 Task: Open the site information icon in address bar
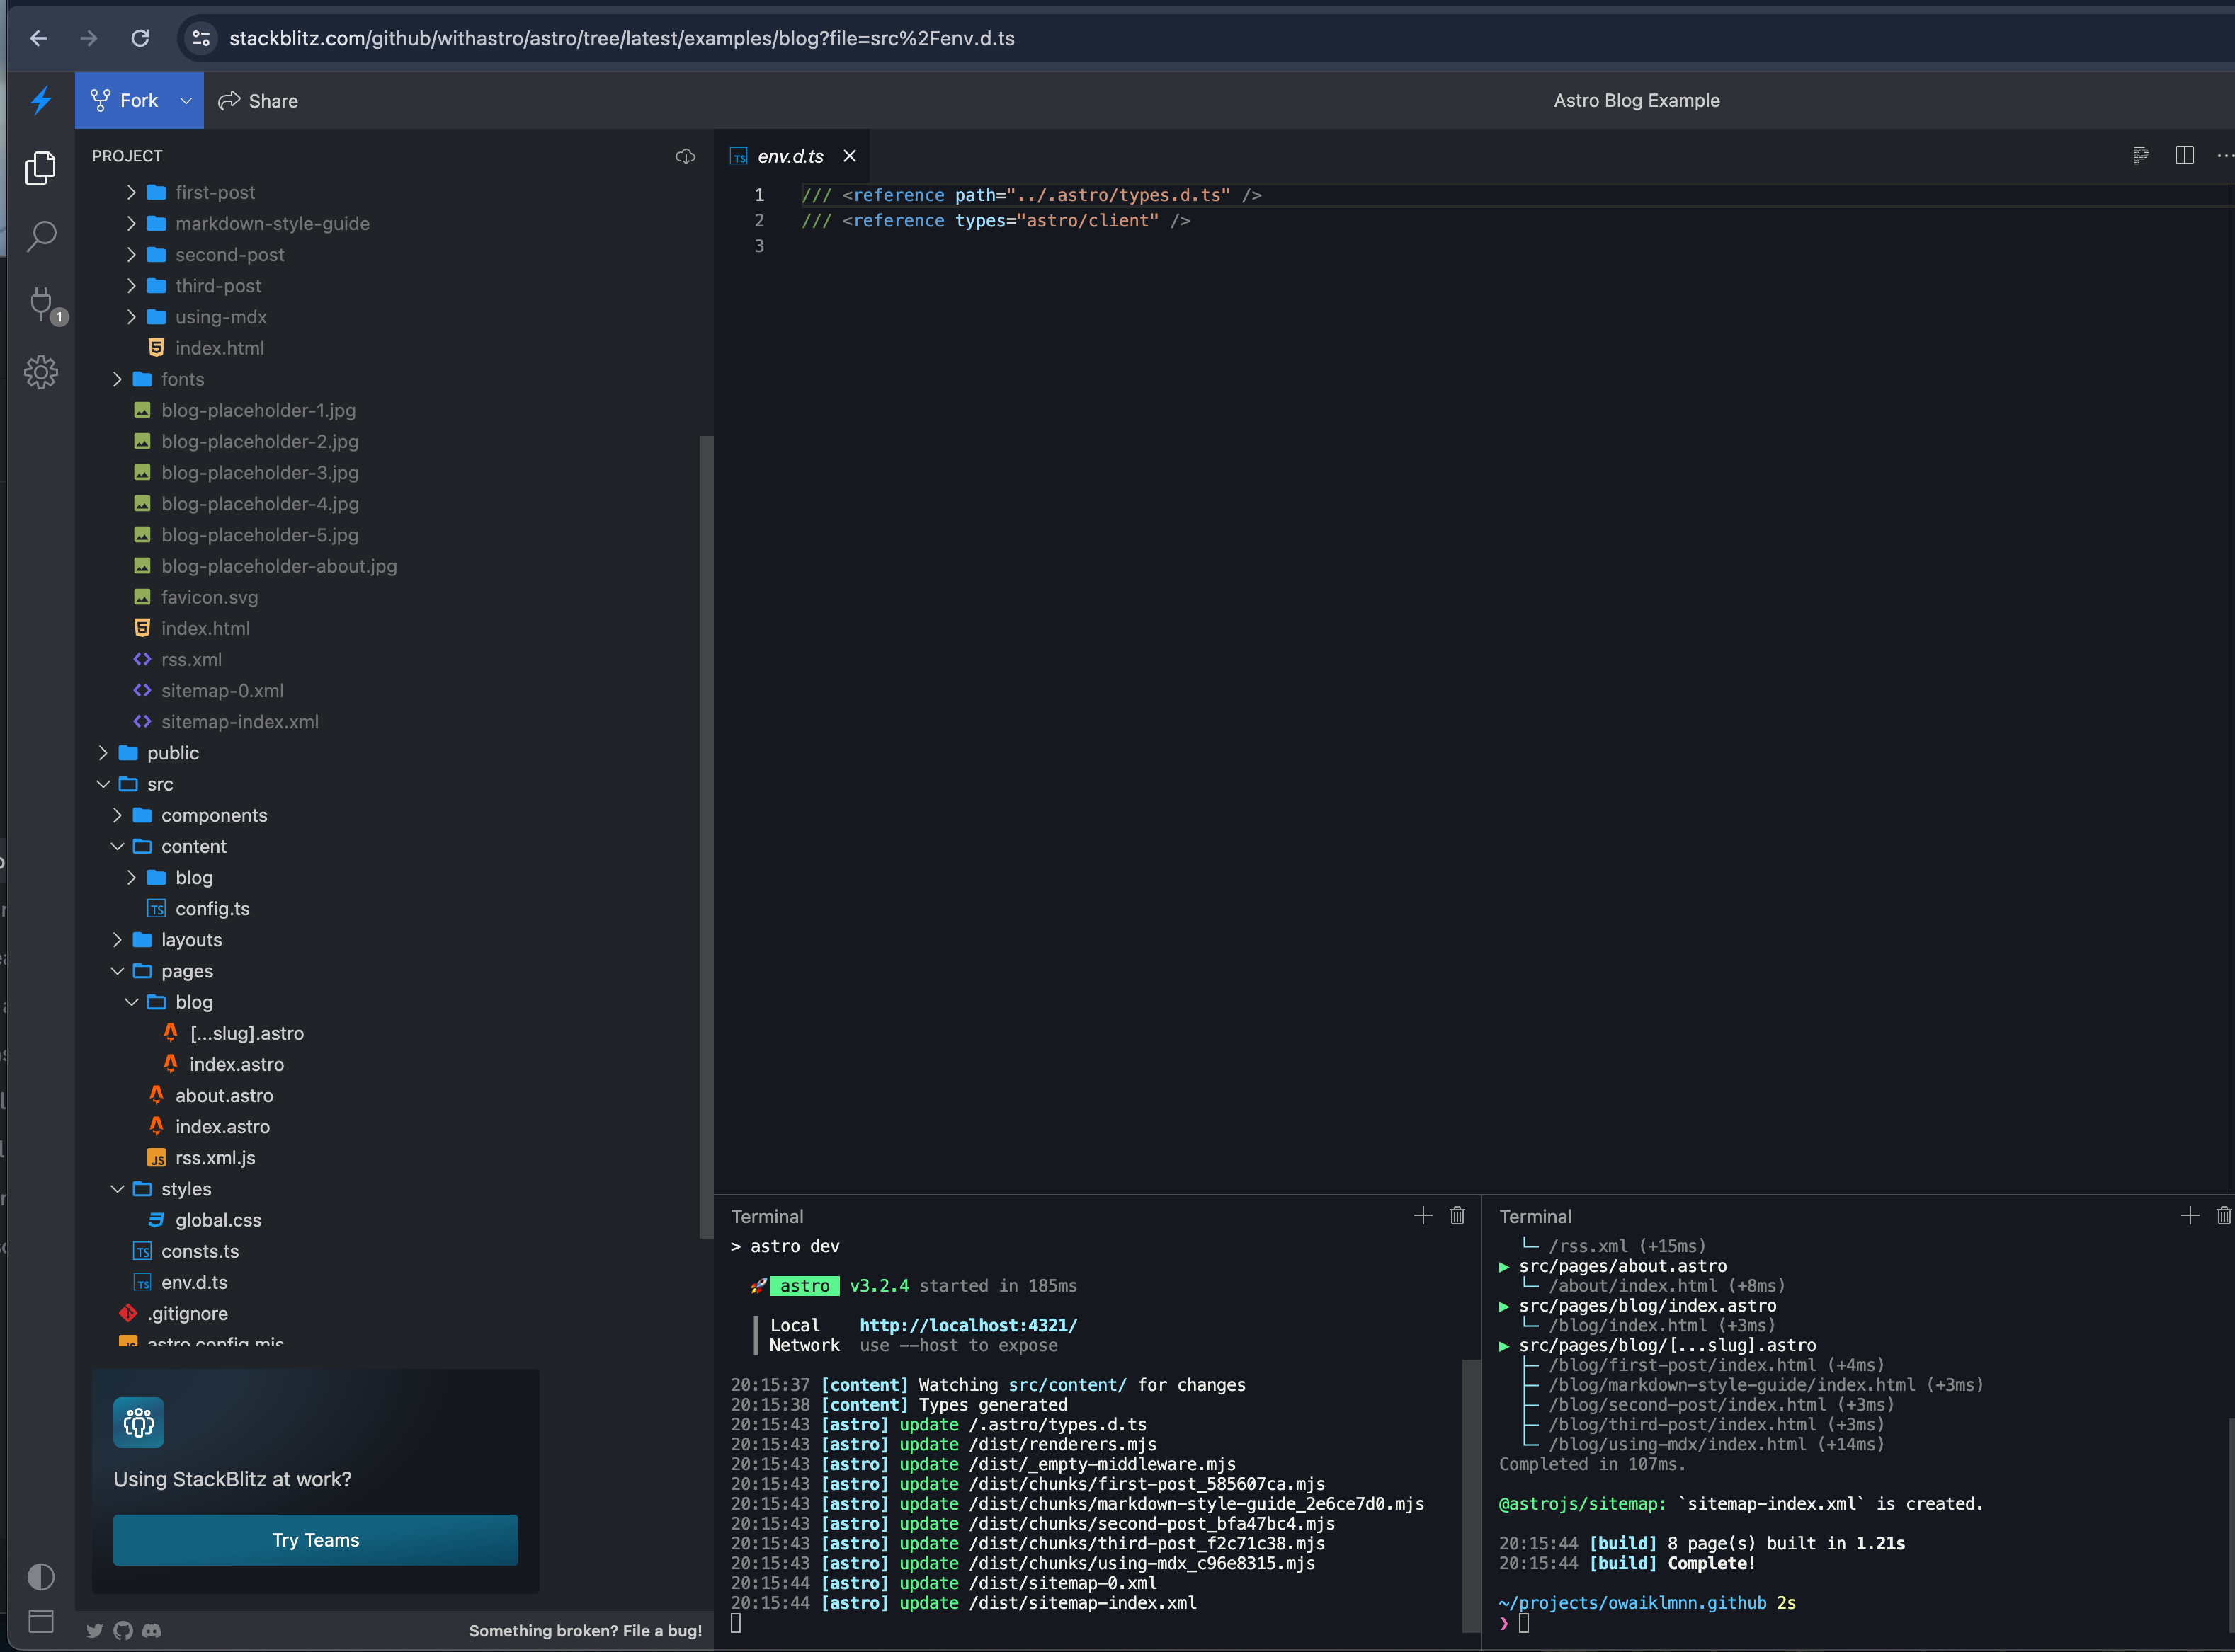(x=201, y=38)
